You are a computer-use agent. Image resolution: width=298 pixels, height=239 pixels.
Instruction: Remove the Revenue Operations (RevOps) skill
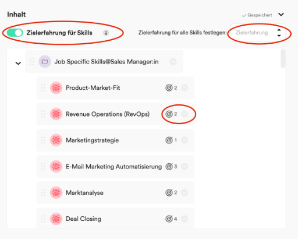coord(185,114)
